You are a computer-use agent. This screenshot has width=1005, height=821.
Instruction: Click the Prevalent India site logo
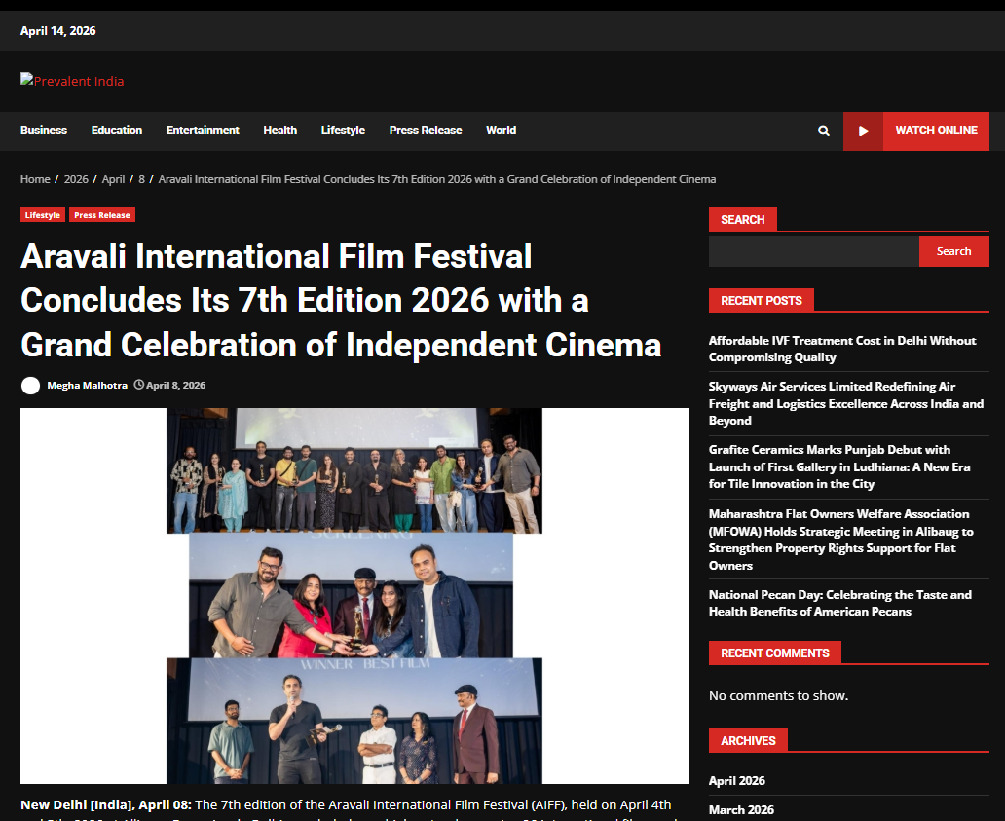[72, 81]
